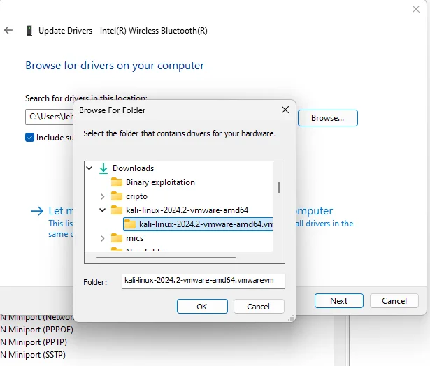The image size is (430, 366).
Task: Select the kali-linux-2024.2-vmware-amd64 parent folder
Action: click(x=187, y=210)
